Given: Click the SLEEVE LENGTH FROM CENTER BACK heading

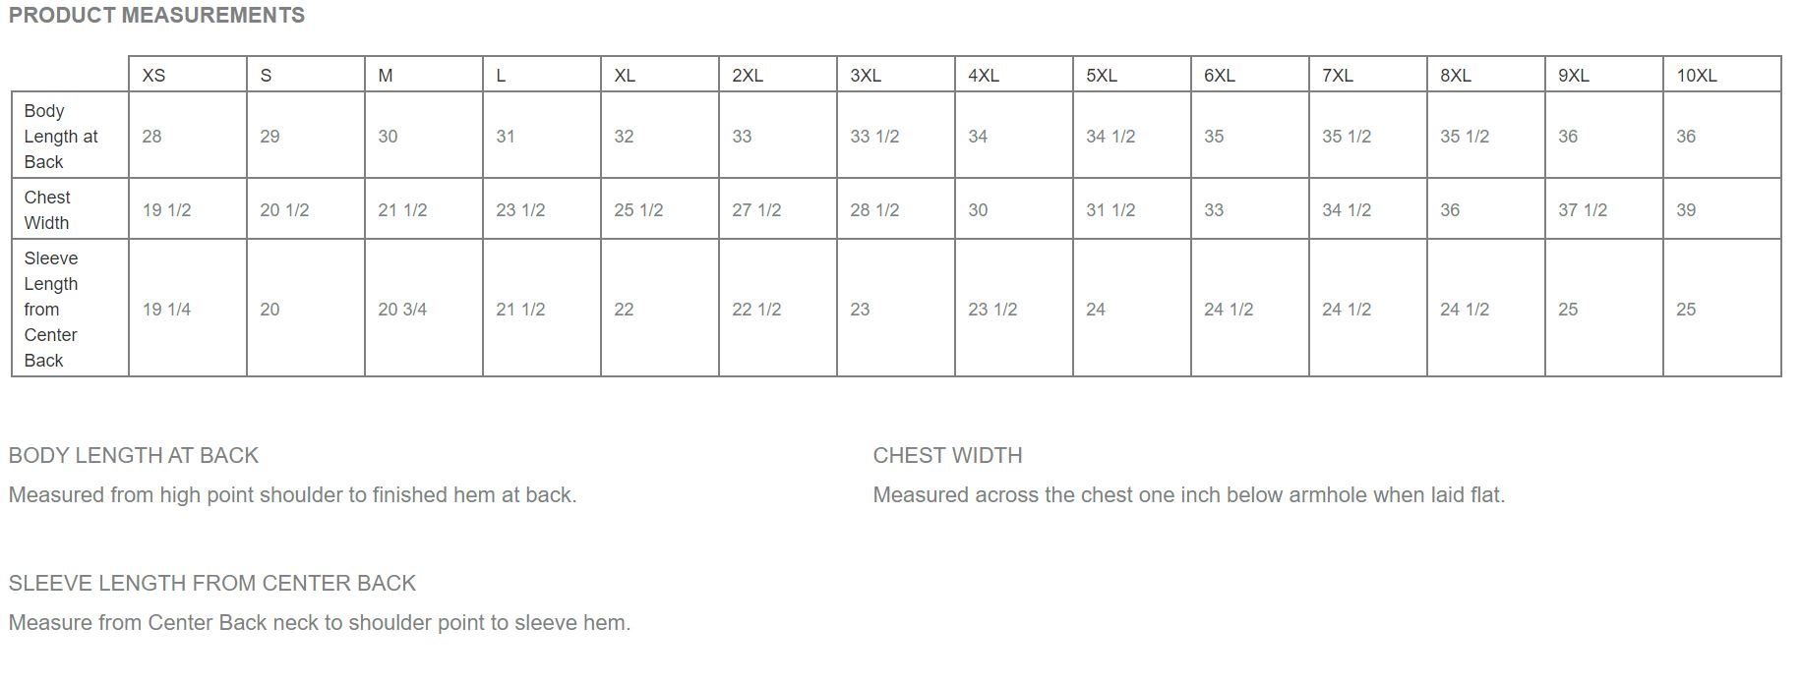Looking at the screenshot, I should 212,584.
